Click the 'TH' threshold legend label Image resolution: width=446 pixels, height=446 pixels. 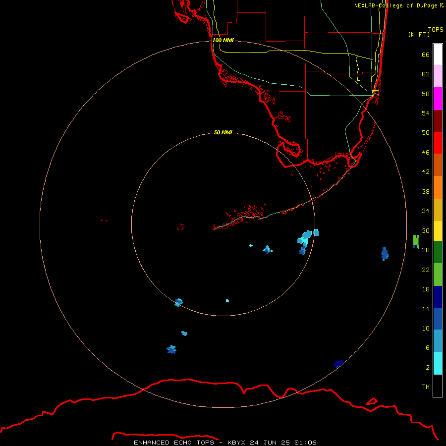[426, 387]
